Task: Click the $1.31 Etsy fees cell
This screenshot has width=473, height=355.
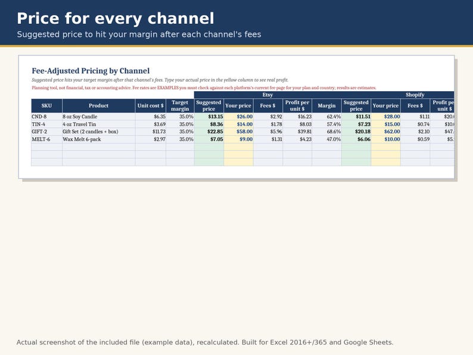Action: (268, 139)
